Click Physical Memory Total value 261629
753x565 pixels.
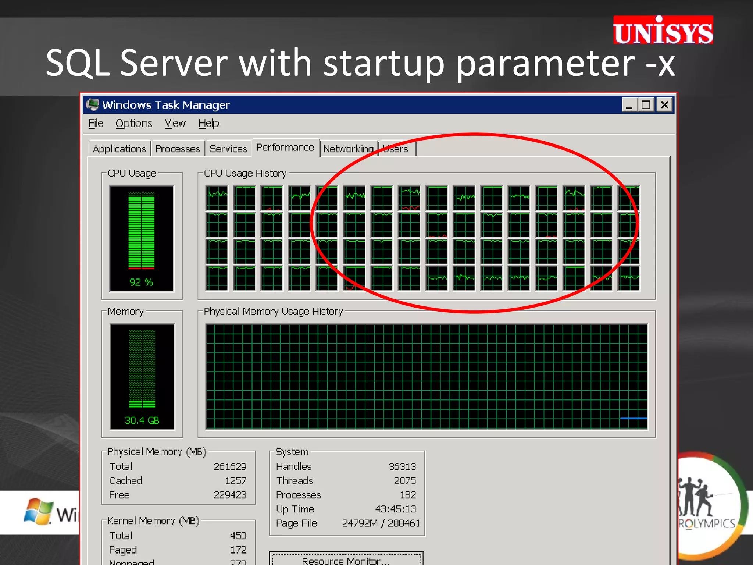tap(230, 466)
